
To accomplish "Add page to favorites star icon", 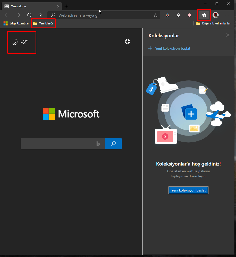I will point(155,15).
